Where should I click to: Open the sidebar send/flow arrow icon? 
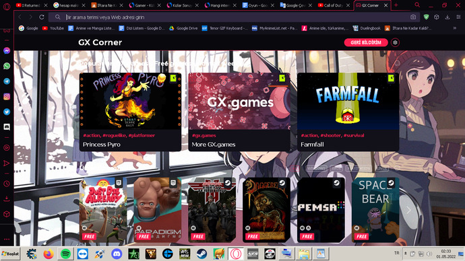[x=7, y=163]
